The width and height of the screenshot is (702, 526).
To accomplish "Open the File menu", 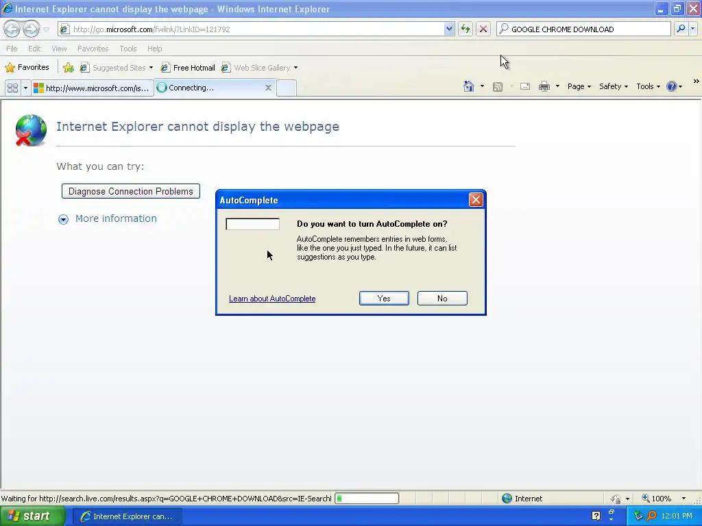I will point(12,49).
